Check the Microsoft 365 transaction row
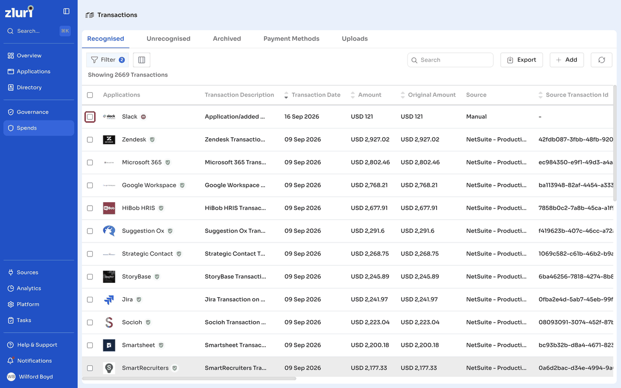The image size is (621, 388). coord(90,162)
